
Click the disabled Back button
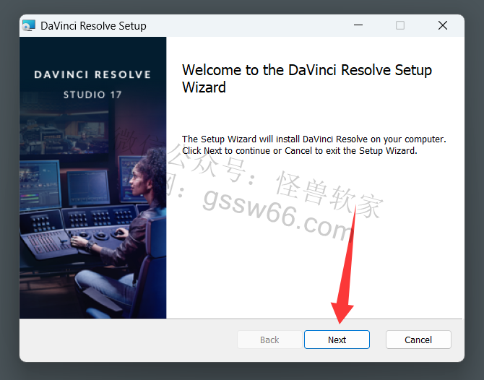(269, 340)
